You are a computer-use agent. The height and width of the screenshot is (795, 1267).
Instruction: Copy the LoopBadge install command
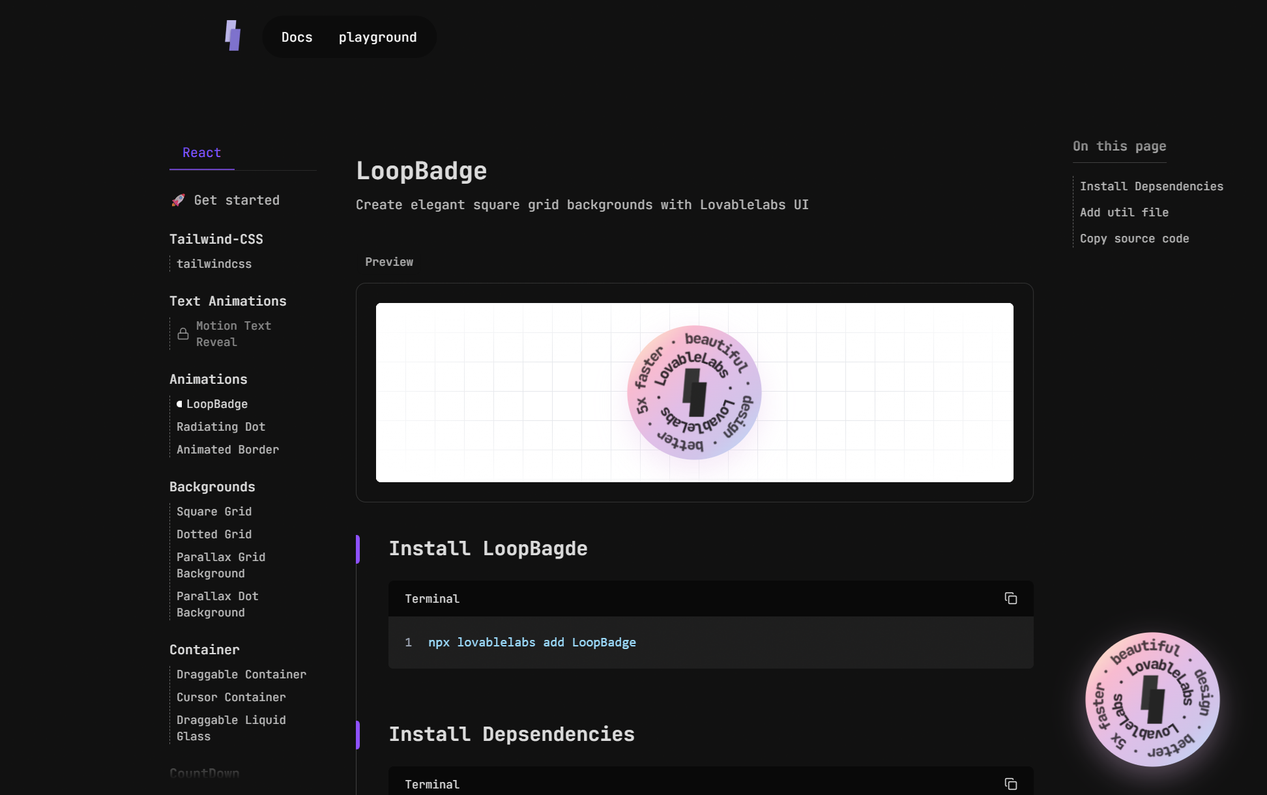coord(1011,598)
